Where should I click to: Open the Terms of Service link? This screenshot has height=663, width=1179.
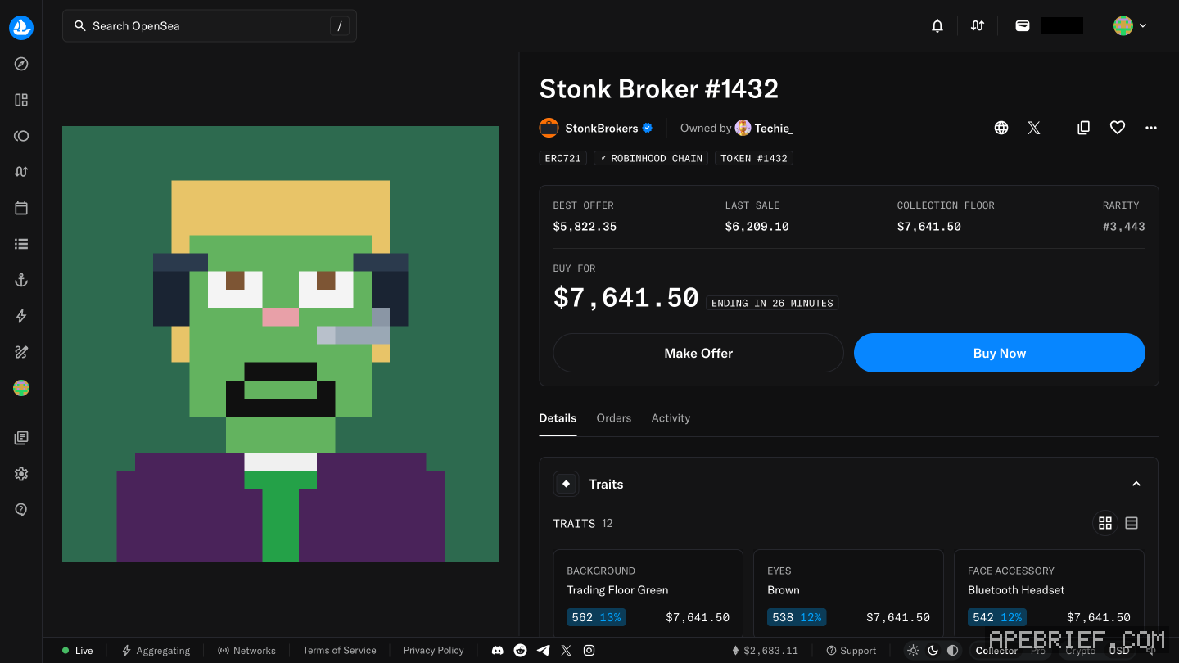[339, 651]
